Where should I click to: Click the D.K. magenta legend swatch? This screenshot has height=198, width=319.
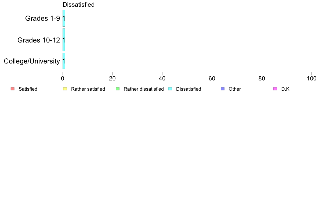(x=275, y=89)
